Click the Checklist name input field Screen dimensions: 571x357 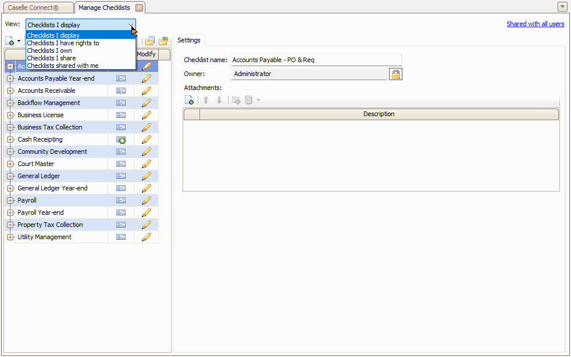tap(316, 60)
